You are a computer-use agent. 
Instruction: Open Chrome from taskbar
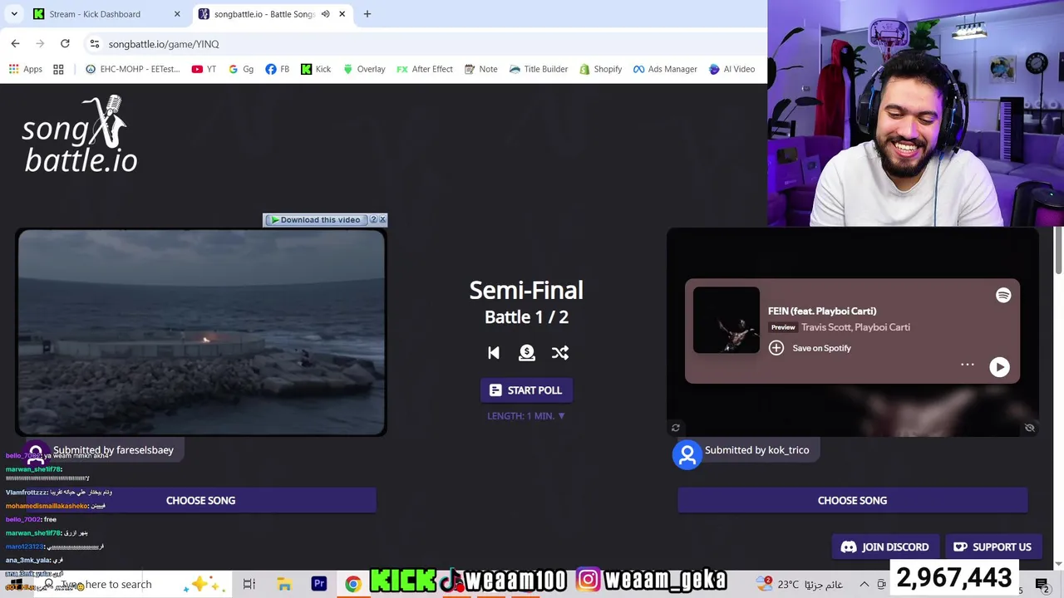coord(353,584)
